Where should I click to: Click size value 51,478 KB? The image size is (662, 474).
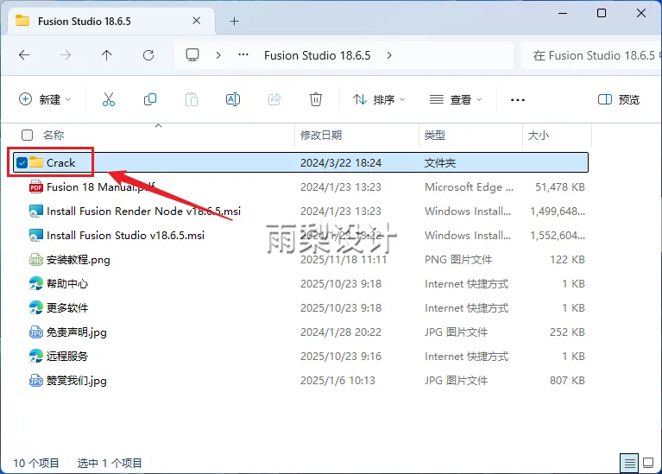(x=560, y=186)
